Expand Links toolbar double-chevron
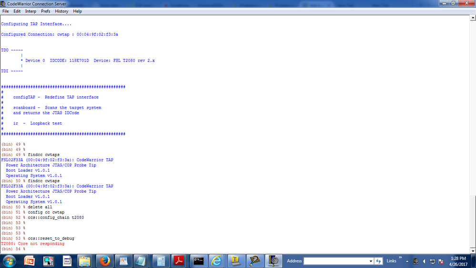This screenshot has height=268, width=476. (x=400, y=258)
